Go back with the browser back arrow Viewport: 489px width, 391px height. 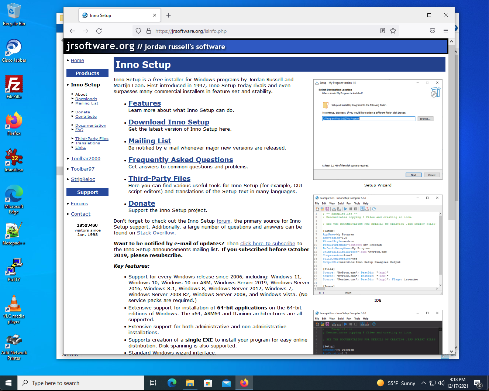(72, 31)
